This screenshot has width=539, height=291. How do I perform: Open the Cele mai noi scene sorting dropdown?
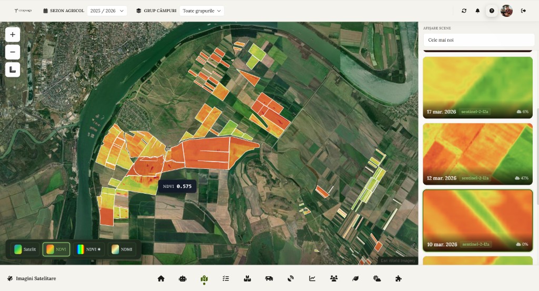click(478, 40)
